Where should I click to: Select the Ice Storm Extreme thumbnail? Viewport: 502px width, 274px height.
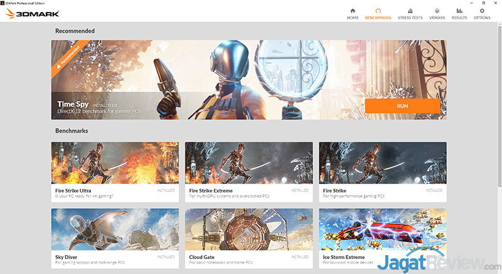[383, 229]
